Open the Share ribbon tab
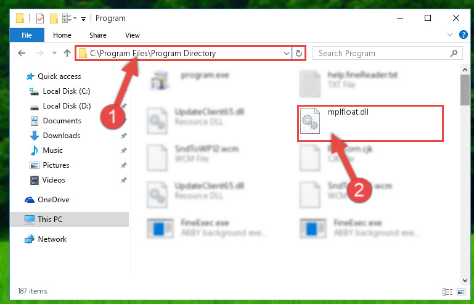This screenshot has width=474, height=304. click(x=97, y=35)
